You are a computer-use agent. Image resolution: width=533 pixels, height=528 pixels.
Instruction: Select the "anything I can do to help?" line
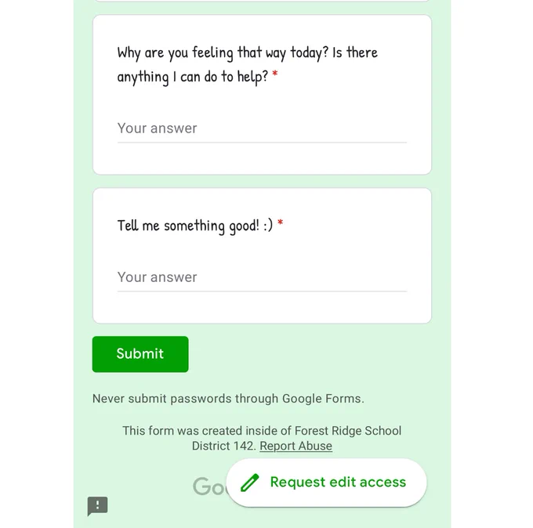pos(193,77)
